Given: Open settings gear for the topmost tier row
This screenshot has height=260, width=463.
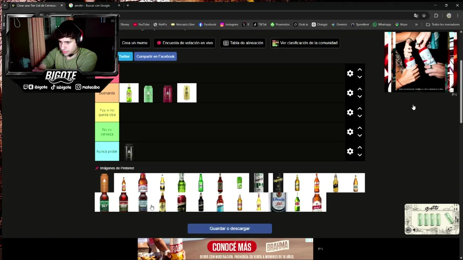Looking at the screenshot, I should click(x=350, y=73).
